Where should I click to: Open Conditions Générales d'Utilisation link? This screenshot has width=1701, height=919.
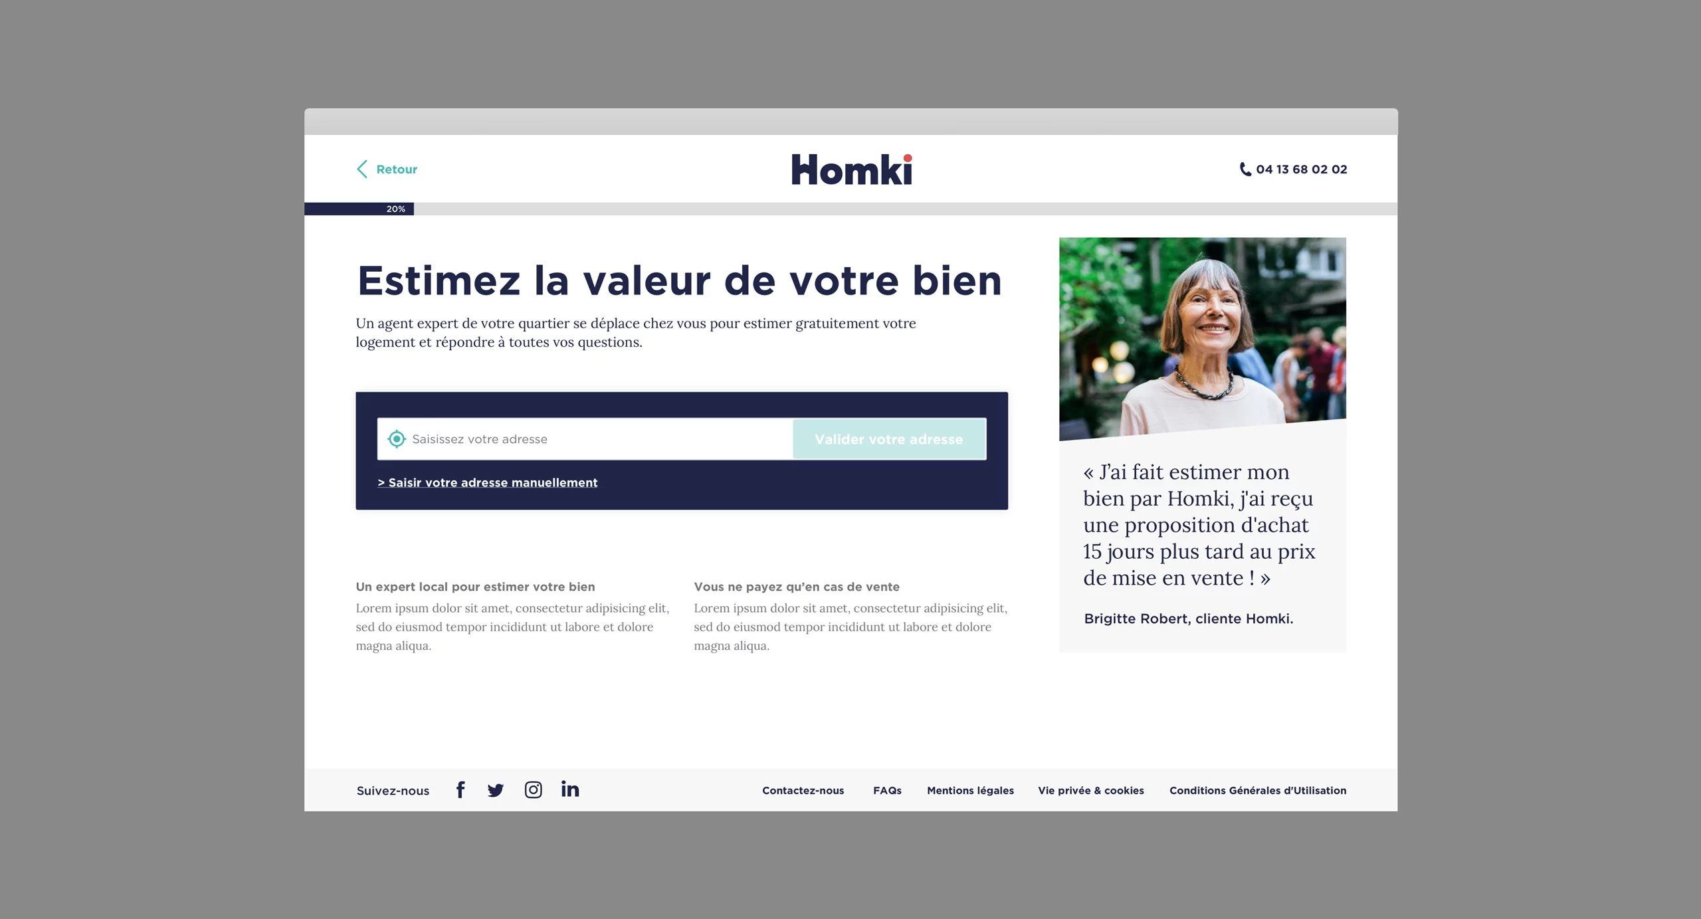1258,790
